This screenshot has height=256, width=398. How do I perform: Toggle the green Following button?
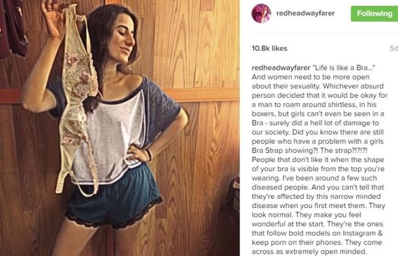coord(375,14)
